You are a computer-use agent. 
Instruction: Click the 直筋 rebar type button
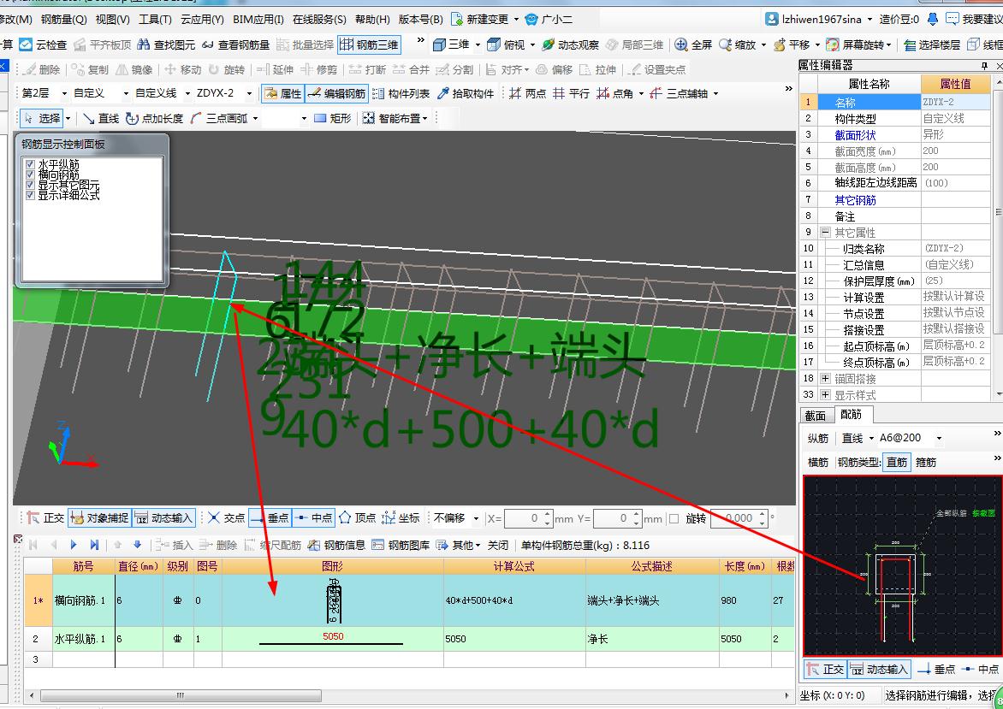coord(897,462)
